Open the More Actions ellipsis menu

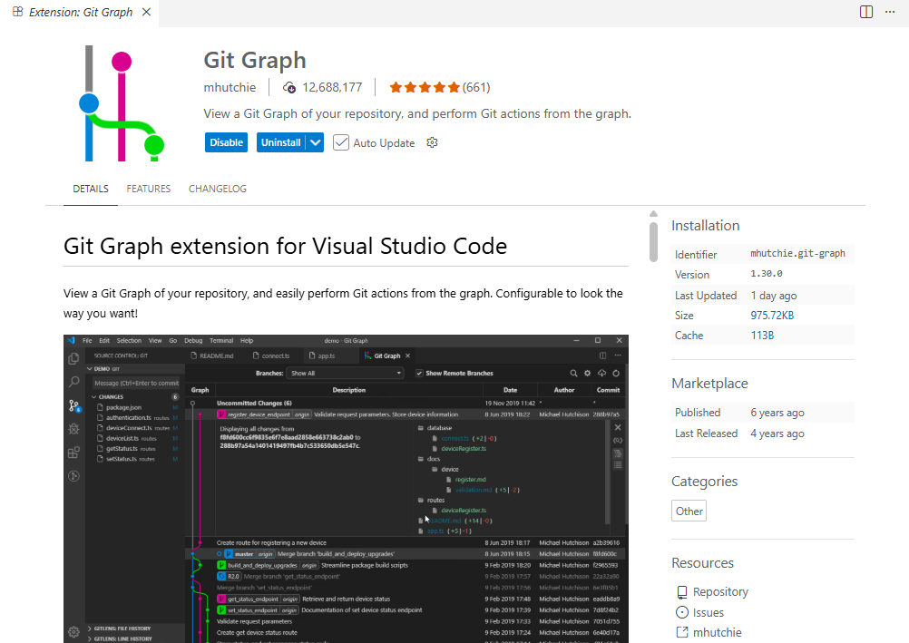point(891,12)
